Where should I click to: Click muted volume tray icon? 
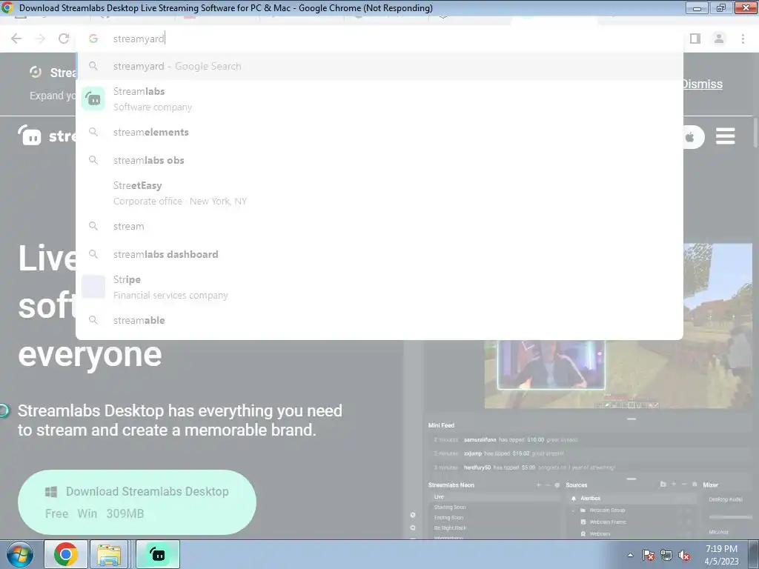coord(684,555)
